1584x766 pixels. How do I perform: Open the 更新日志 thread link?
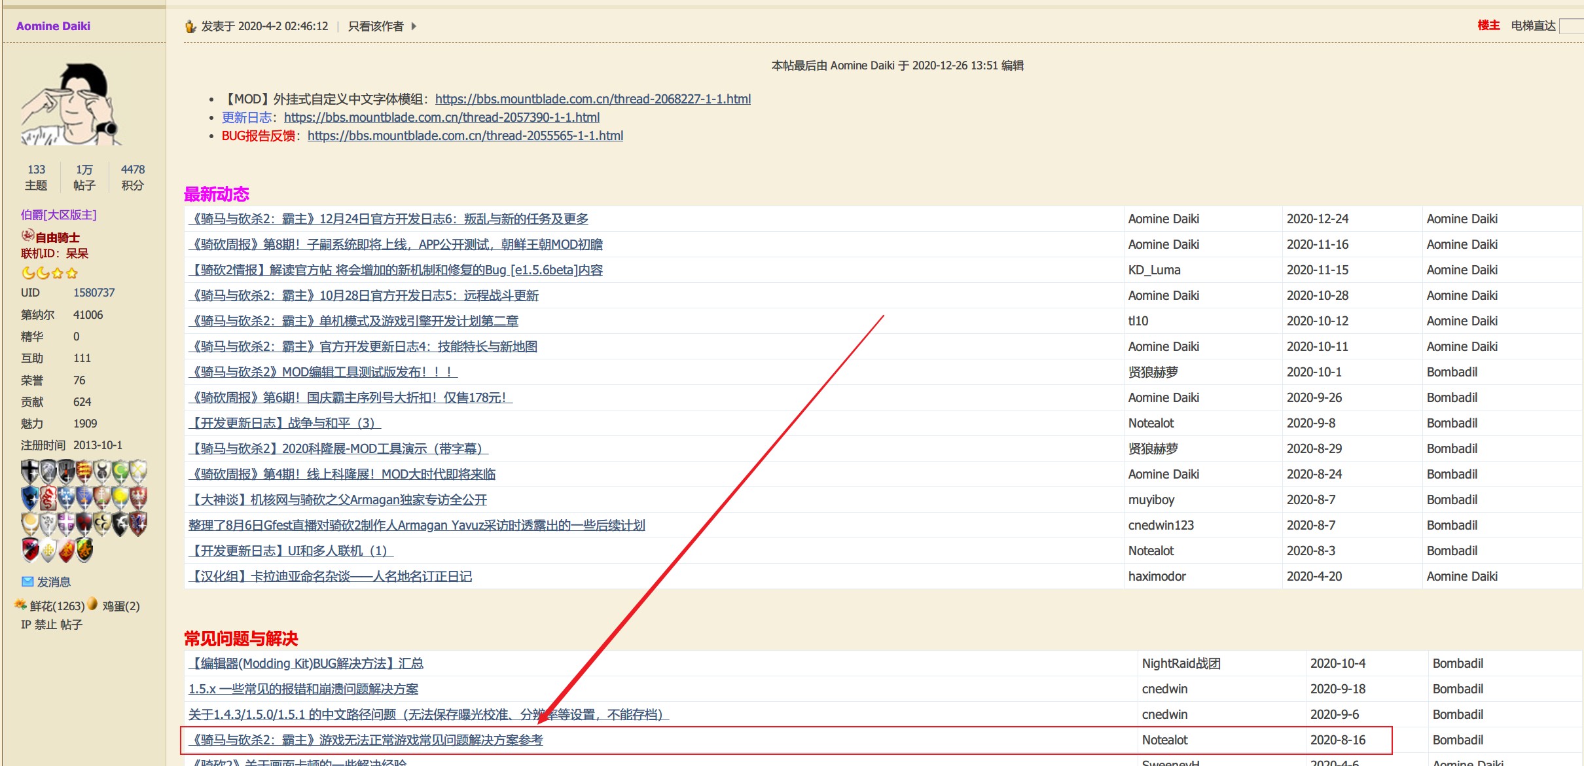click(x=441, y=117)
